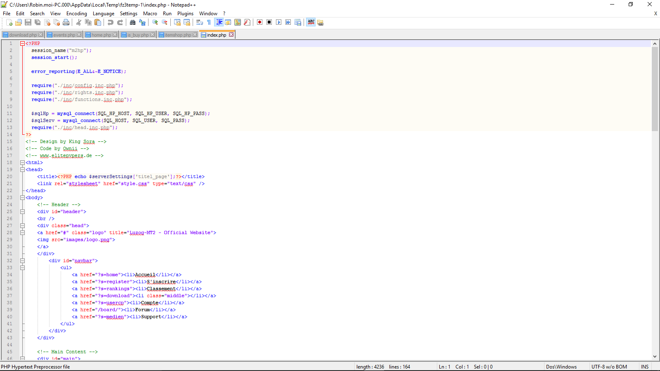Undo the last action via the toolbar
This screenshot has height=371, width=660.
[110, 22]
